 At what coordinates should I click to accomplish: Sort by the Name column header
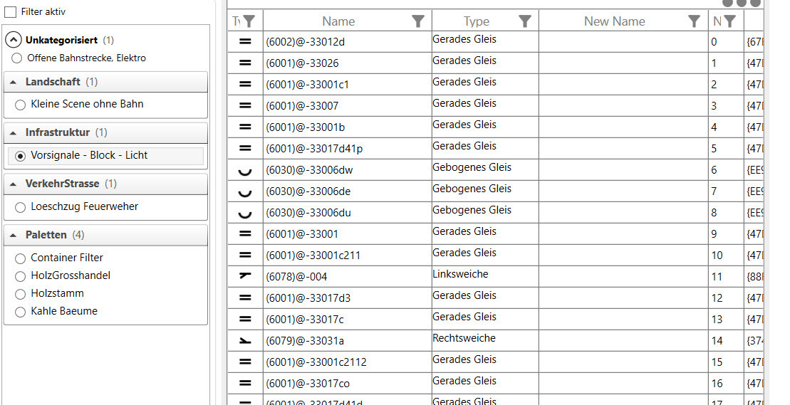338,21
